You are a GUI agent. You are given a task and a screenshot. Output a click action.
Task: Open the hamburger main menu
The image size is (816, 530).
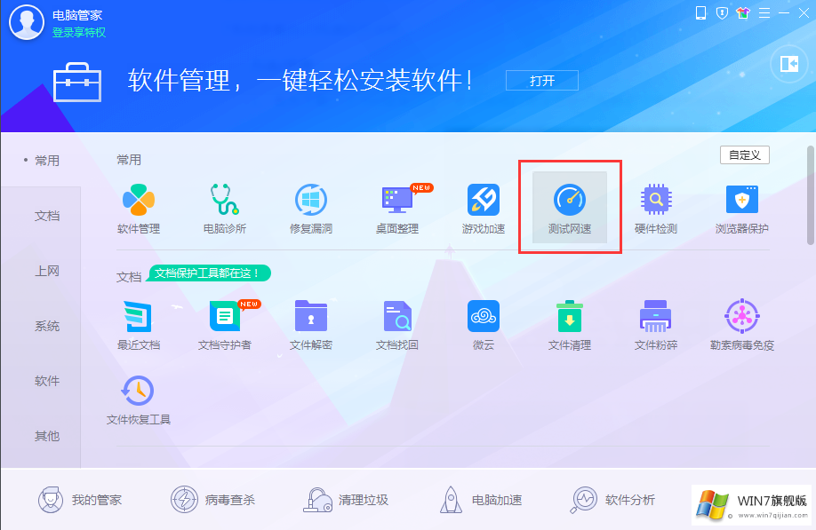(x=764, y=13)
